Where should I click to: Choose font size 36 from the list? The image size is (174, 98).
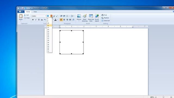point(49,47)
